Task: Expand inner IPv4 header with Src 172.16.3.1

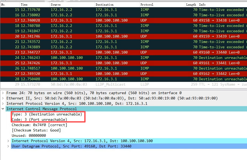Action: click(x=8, y=141)
